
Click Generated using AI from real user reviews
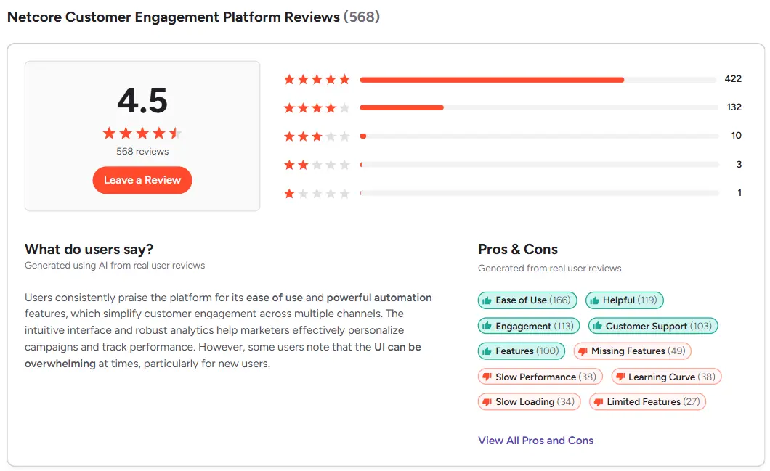coord(115,266)
